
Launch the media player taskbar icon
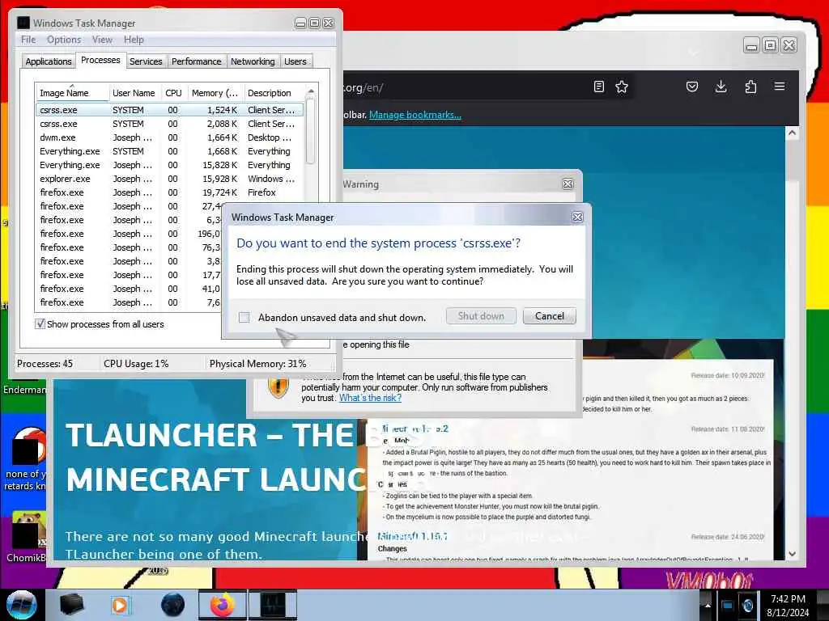click(x=120, y=605)
